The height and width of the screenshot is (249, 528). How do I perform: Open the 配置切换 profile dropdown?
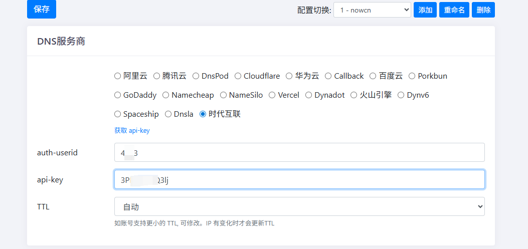pos(372,10)
